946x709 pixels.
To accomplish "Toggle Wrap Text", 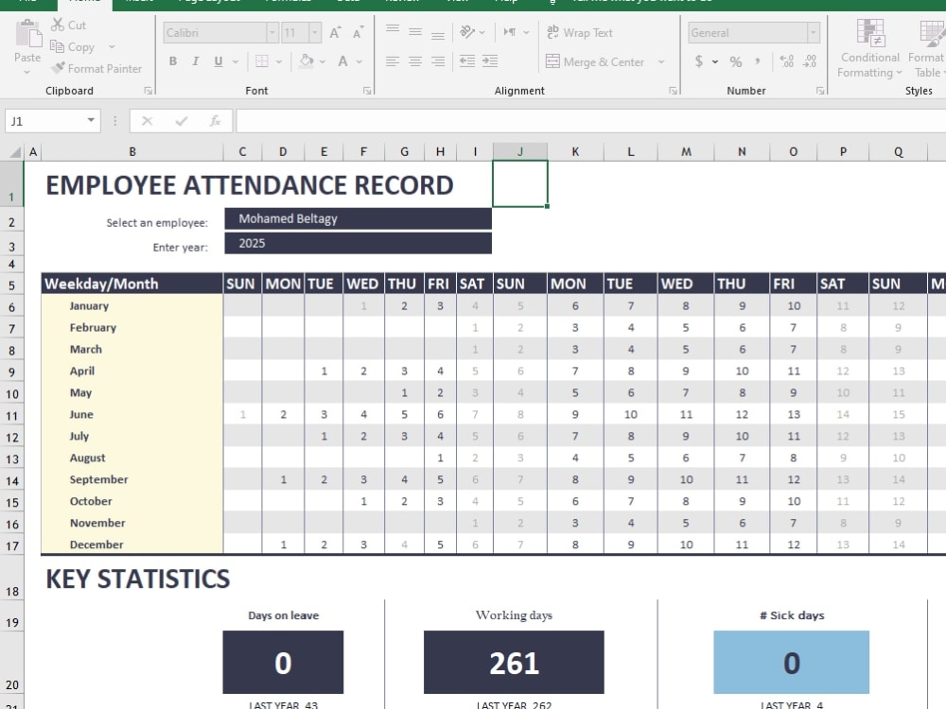I will click(x=580, y=32).
